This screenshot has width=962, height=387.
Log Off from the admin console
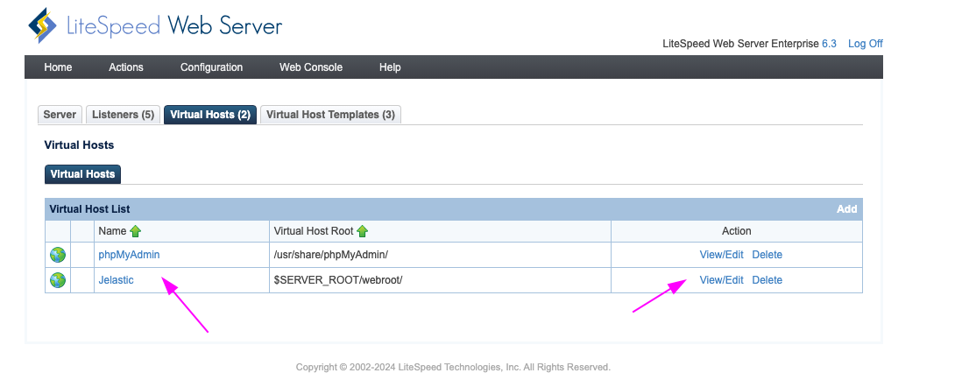[865, 44]
